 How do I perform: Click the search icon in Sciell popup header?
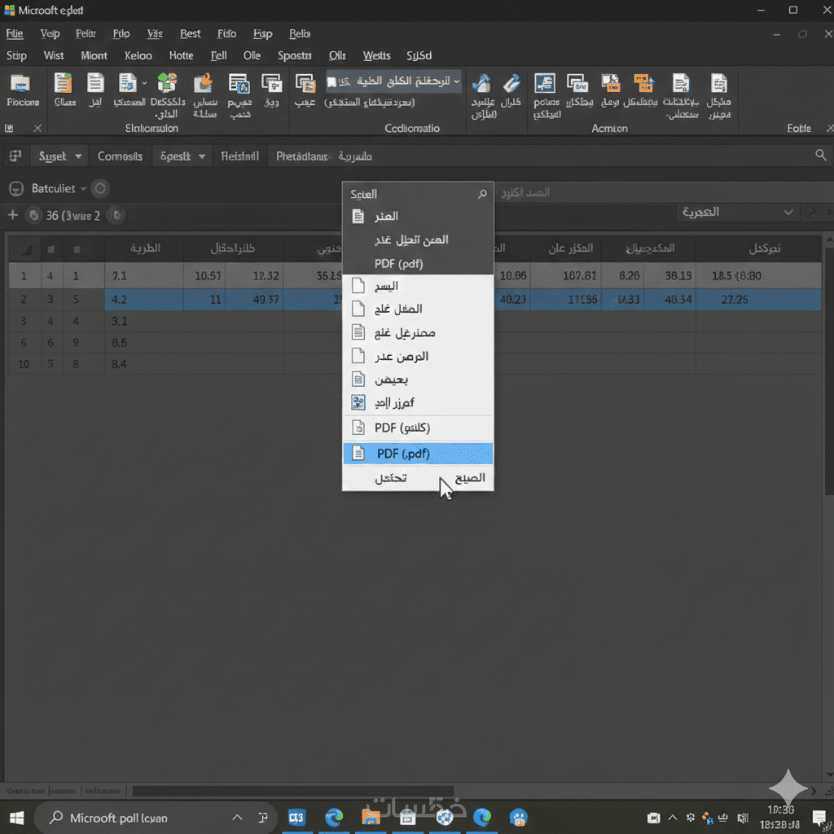pyautogui.click(x=482, y=194)
